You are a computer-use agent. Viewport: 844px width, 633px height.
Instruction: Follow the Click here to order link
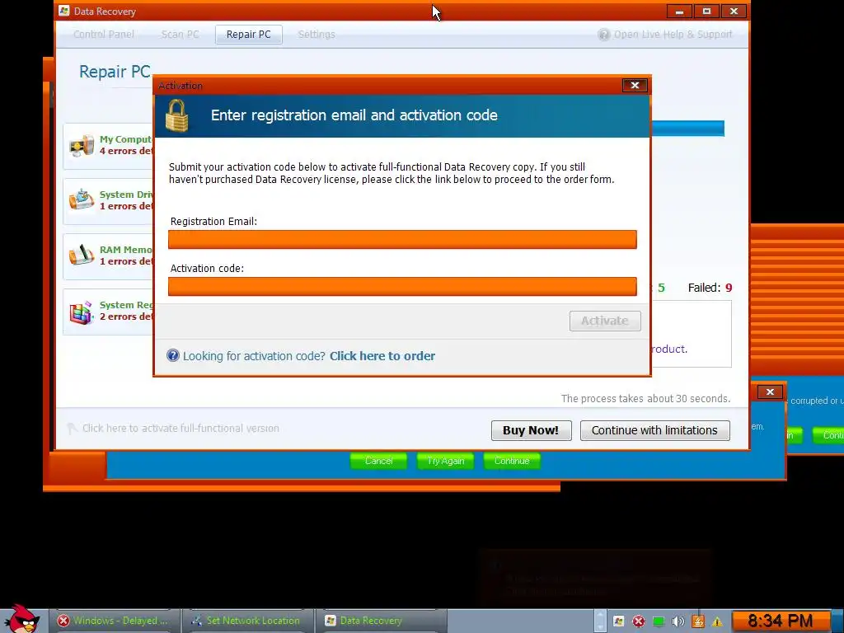pos(382,356)
